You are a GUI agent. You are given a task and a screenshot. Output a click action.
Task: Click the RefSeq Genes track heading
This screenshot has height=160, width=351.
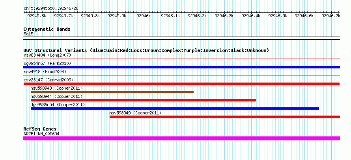coord(40,129)
